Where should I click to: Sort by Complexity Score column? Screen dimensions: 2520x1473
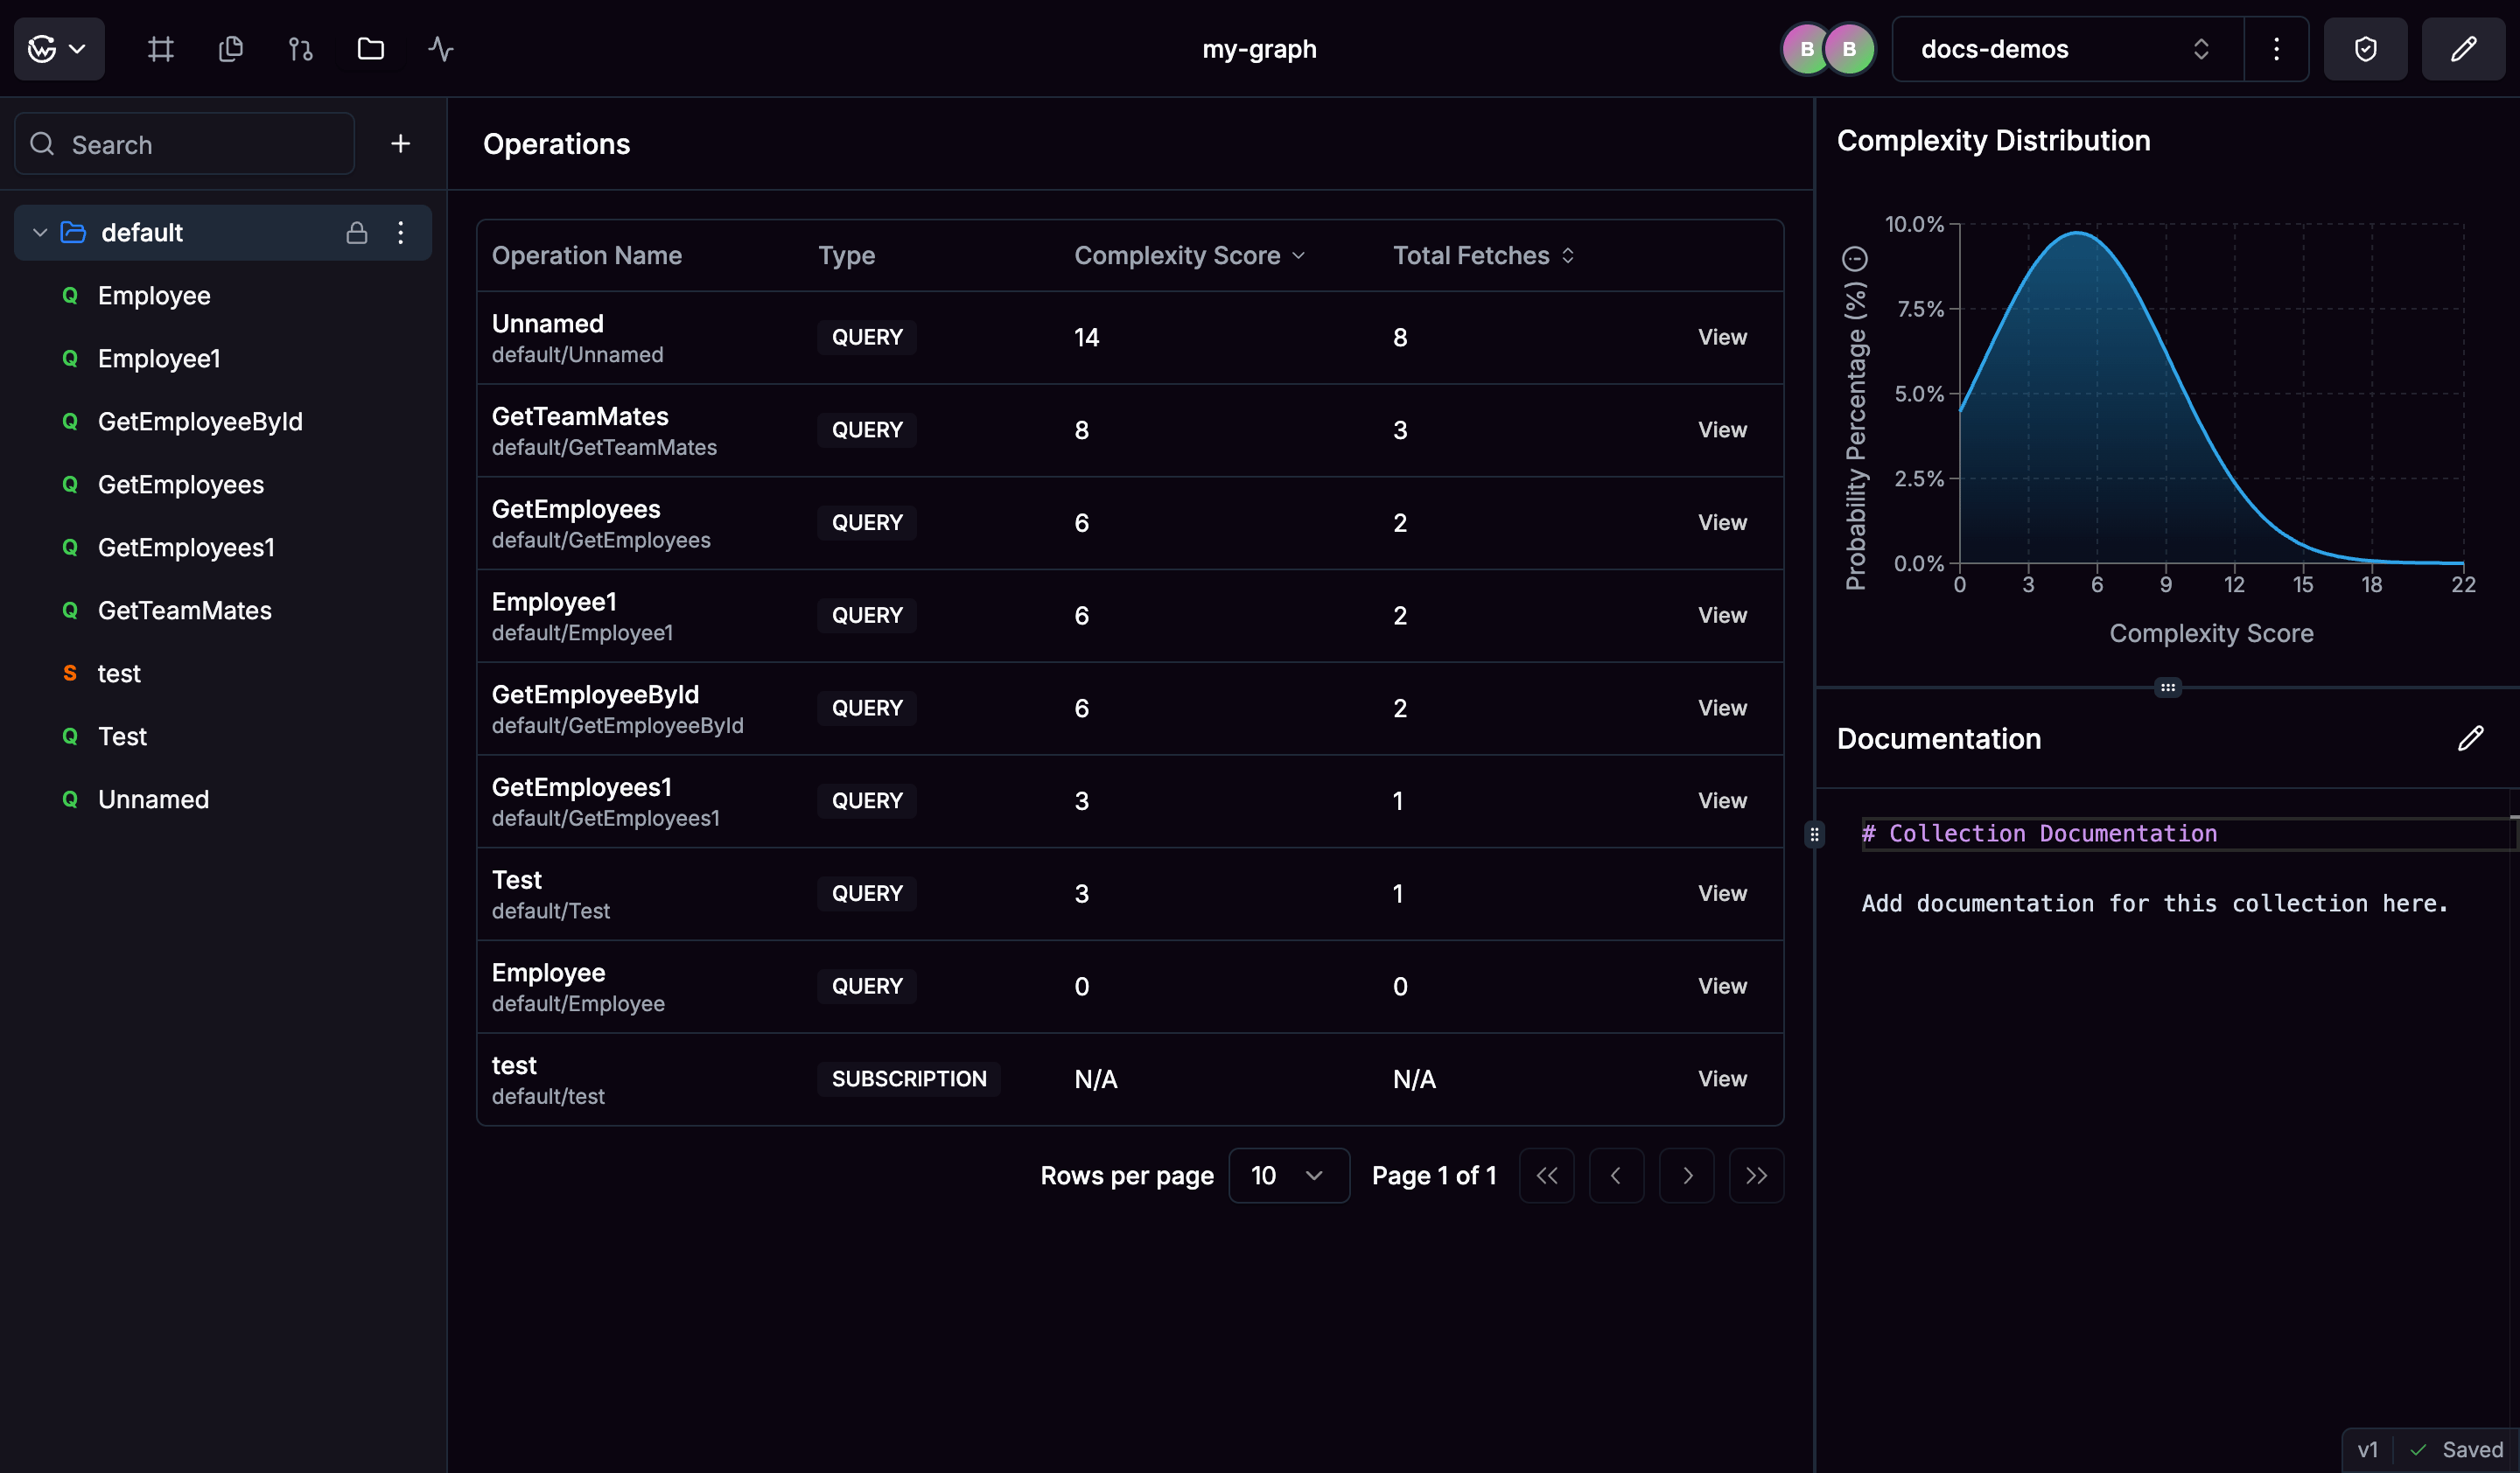coord(1190,255)
